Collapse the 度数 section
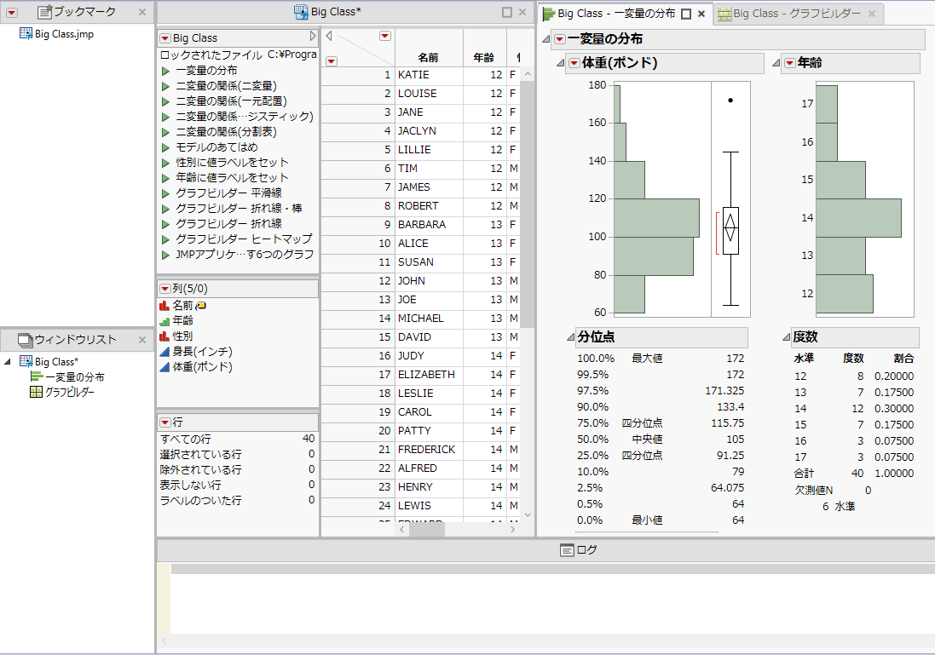The height and width of the screenshot is (655, 935). point(785,337)
